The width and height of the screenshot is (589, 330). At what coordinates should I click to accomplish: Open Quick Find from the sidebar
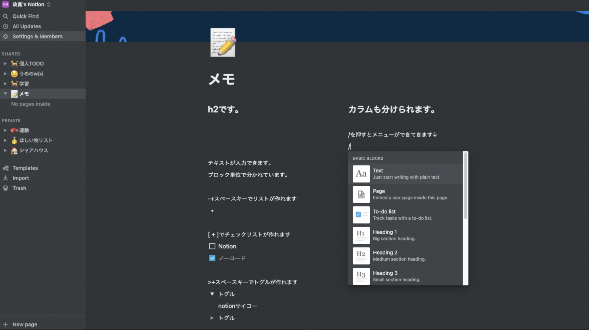click(x=25, y=16)
